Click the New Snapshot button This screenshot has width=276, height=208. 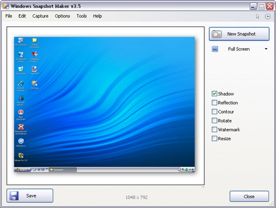pos(239,34)
